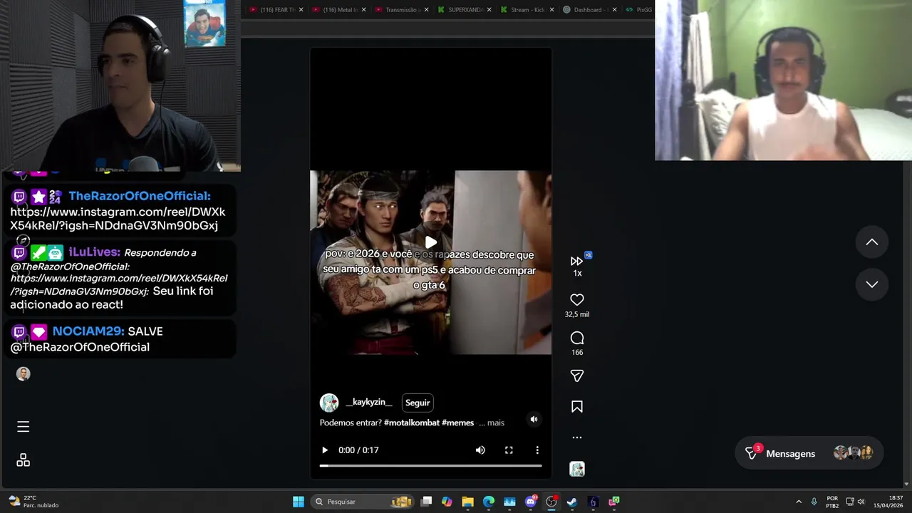Image resolution: width=912 pixels, height=513 pixels.
Task: Open the POR PTB2 language switcher
Action: tap(832, 502)
